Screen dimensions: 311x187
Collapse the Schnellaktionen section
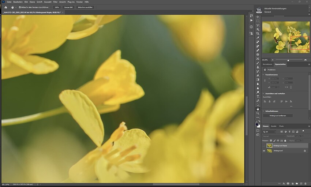264,111
